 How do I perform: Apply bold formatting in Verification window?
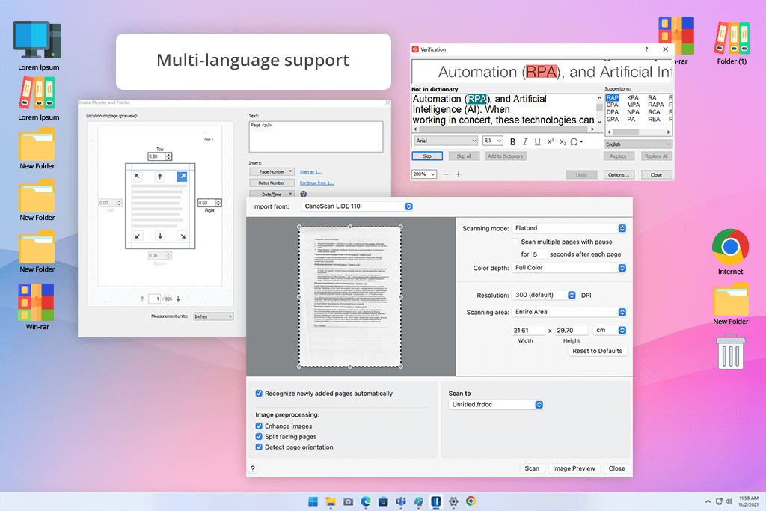click(x=512, y=141)
